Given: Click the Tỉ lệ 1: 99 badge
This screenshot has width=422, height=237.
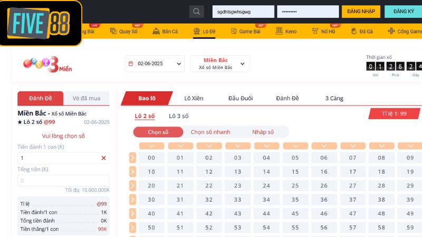Looking at the screenshot, I should click(394, 114).
